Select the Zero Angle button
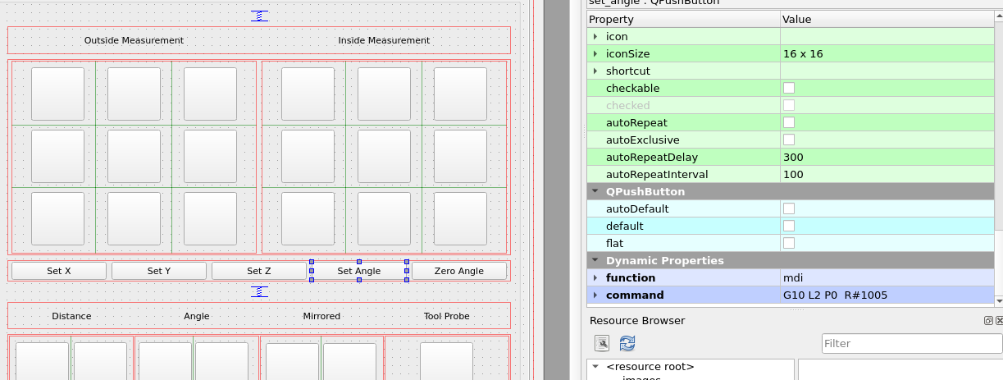 pos(459,271)
